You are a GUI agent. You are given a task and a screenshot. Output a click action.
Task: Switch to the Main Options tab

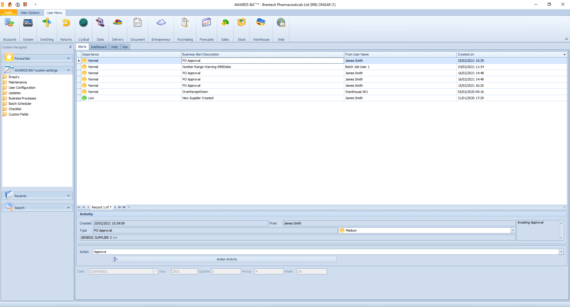(x=30, y=13)
